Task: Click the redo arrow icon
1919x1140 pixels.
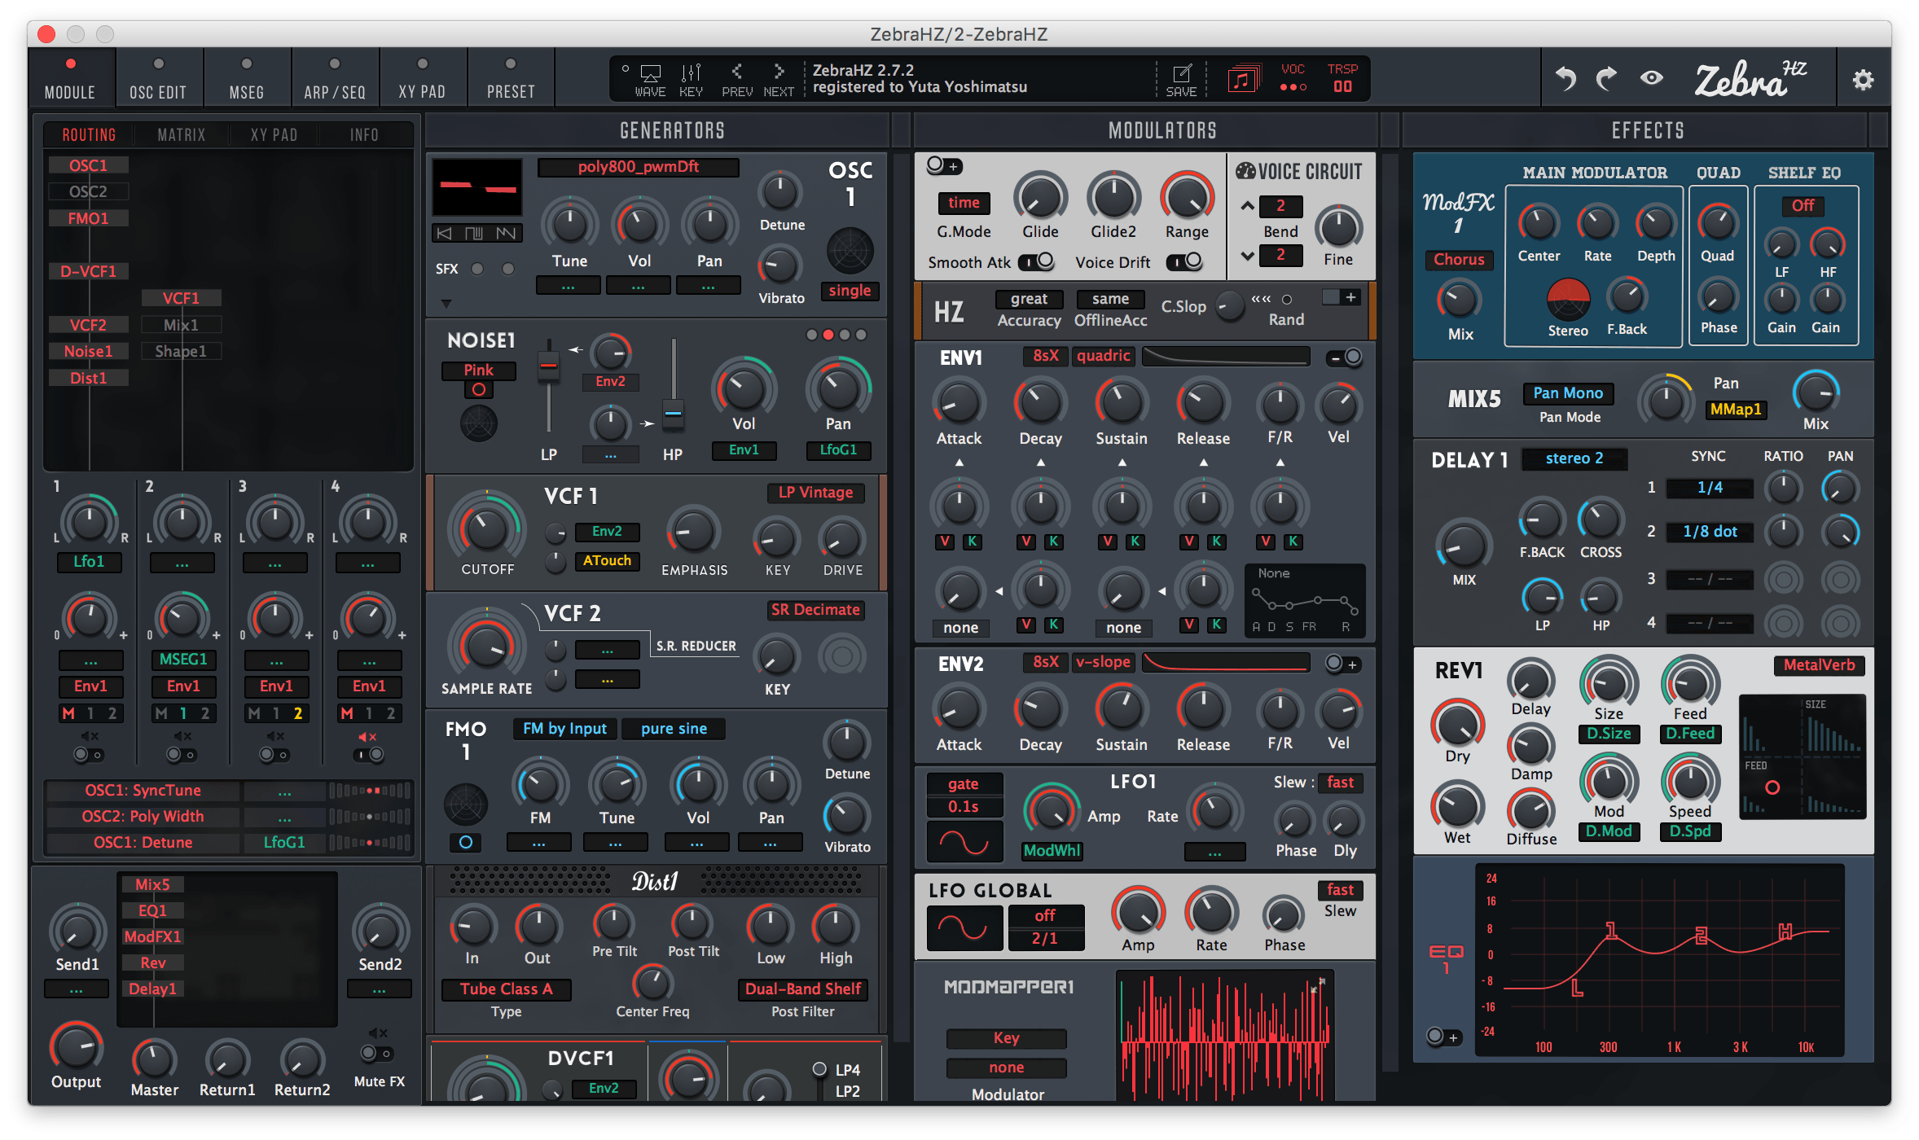Action: pos(1606,78)
